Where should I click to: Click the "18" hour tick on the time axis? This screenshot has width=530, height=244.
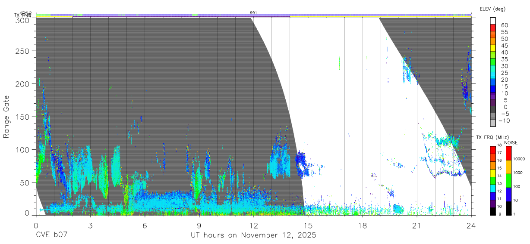[x=362, y=225]
